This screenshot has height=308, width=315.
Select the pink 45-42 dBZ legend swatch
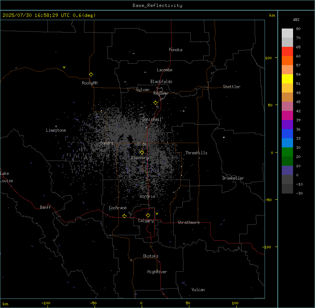click(x=287, y=106)
